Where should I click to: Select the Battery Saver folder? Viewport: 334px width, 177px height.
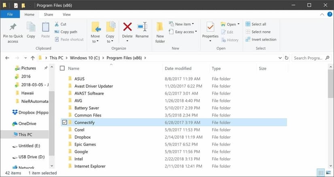[87, 108]
